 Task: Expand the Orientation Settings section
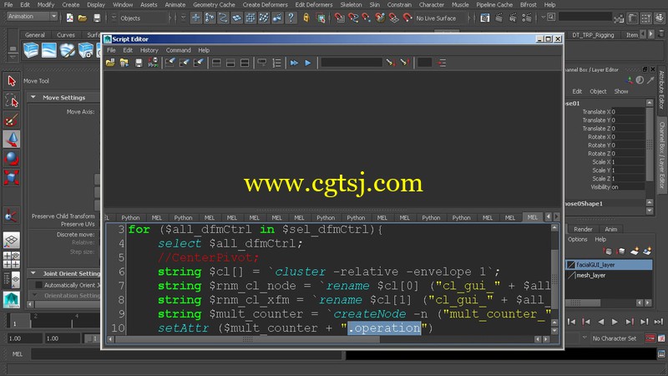click(35, 296)
